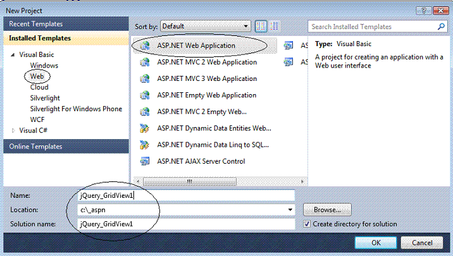Switch to medium icons view
453x256 pixels.
(x=261, y=27)
